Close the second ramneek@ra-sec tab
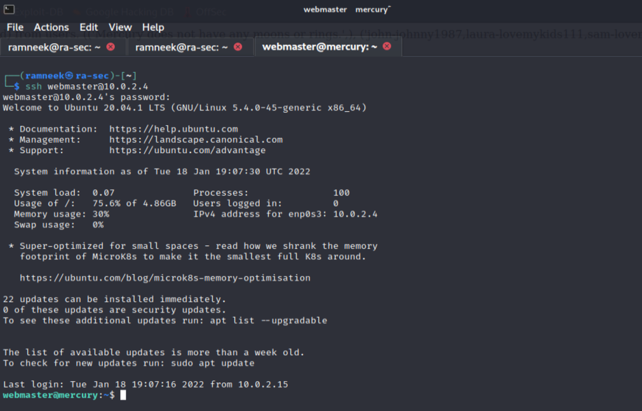This screenshot has height=411, width=642. tap(236, 46)
